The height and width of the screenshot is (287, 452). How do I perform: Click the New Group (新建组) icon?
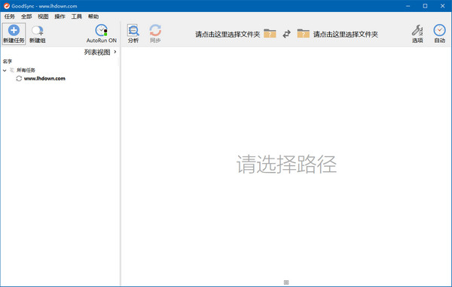coord(37,31)
